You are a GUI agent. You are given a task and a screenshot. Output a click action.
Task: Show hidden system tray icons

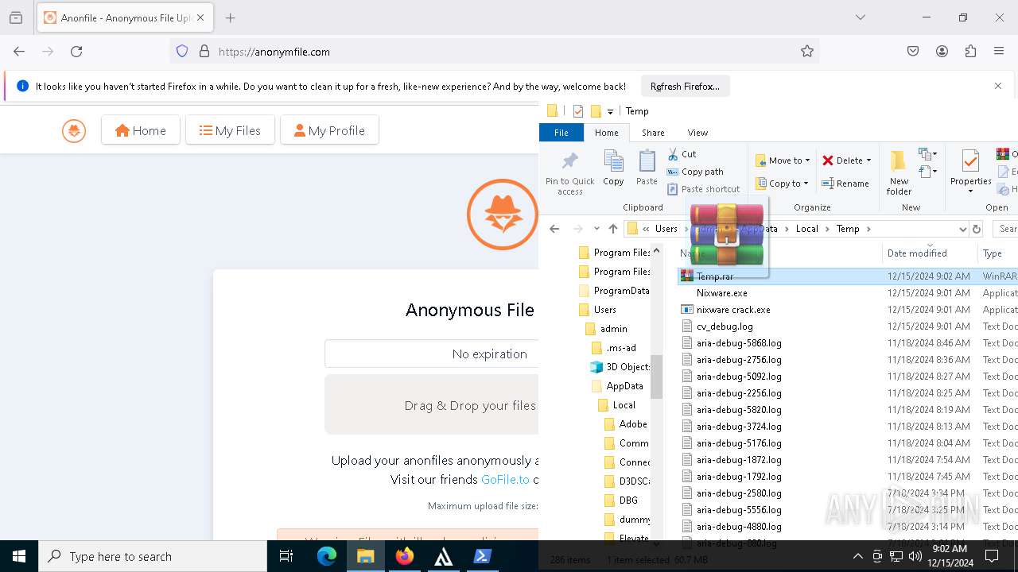(857, 556)
